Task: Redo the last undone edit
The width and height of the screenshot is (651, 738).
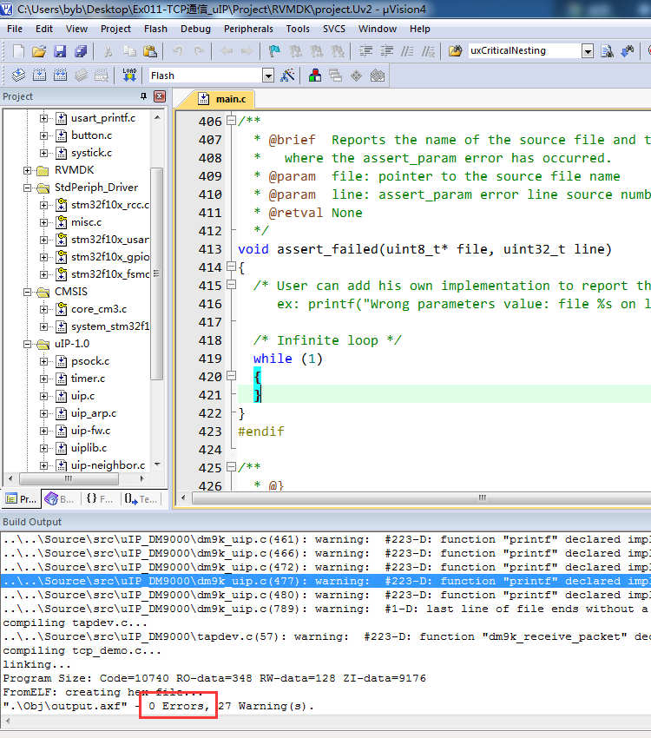Action: [x=199, y=51]
